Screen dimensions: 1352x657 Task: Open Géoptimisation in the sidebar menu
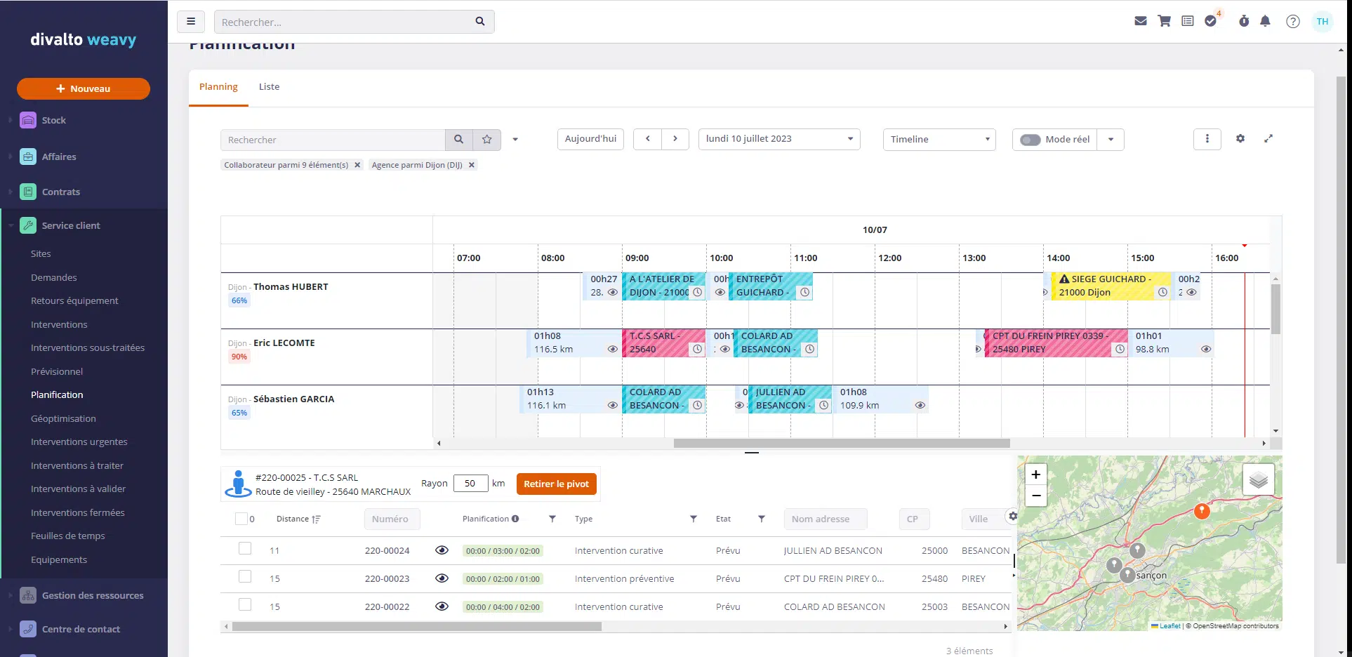(x=64, y=418)
